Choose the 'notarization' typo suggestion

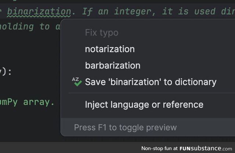point(110,49)
